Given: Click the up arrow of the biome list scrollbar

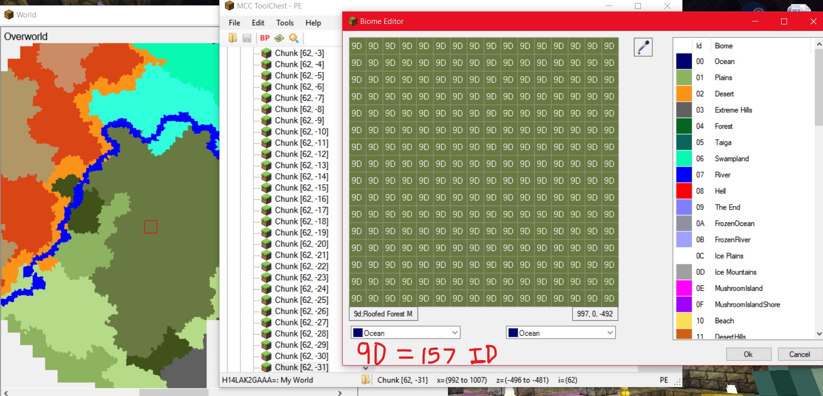Looking at the screenshot, I should [x=819, y=44].
